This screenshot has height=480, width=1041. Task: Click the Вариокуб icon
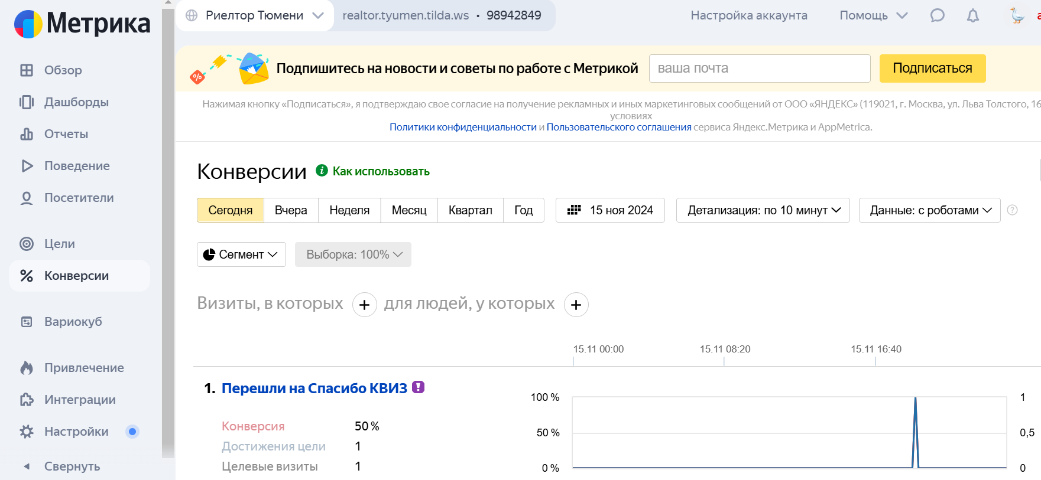pos(27,322)
